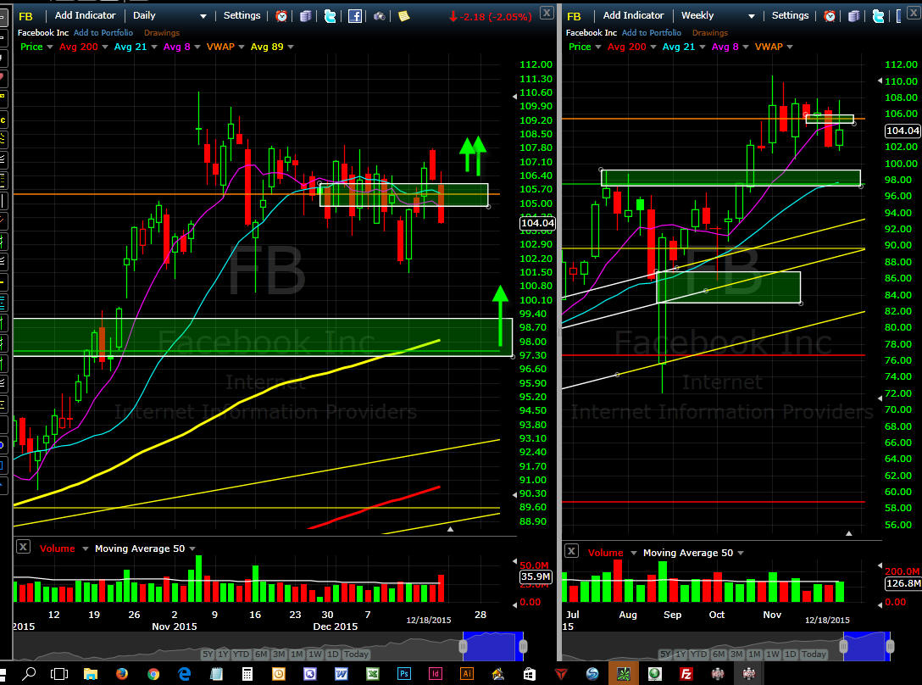Viewport: 922px width, 685px height.
Task: Open Drawings link in Daily chart
Action: (x=162, y=33)
